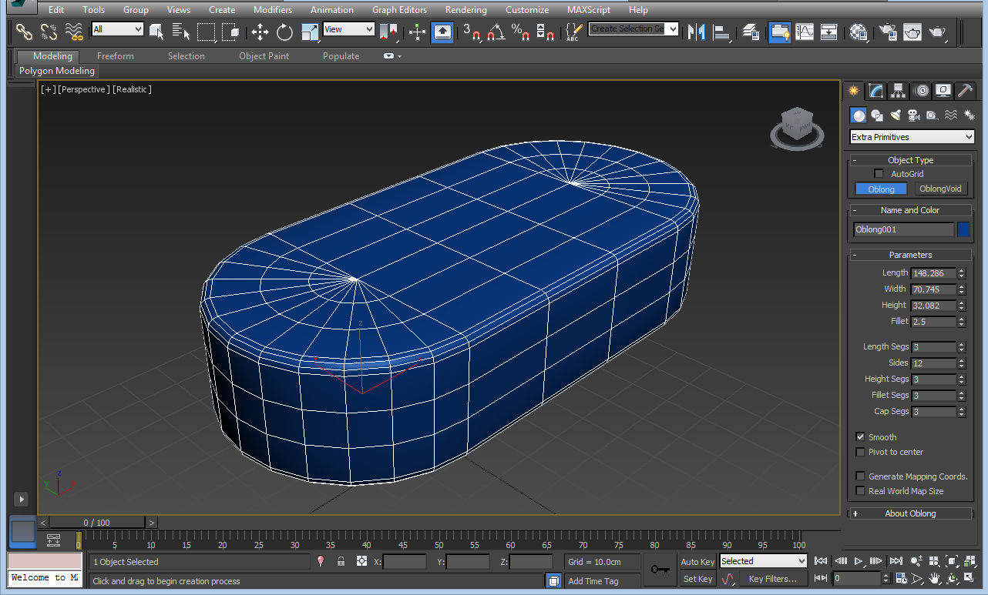Open the View reference coordinate dropdown

click(x=348, y=29)
